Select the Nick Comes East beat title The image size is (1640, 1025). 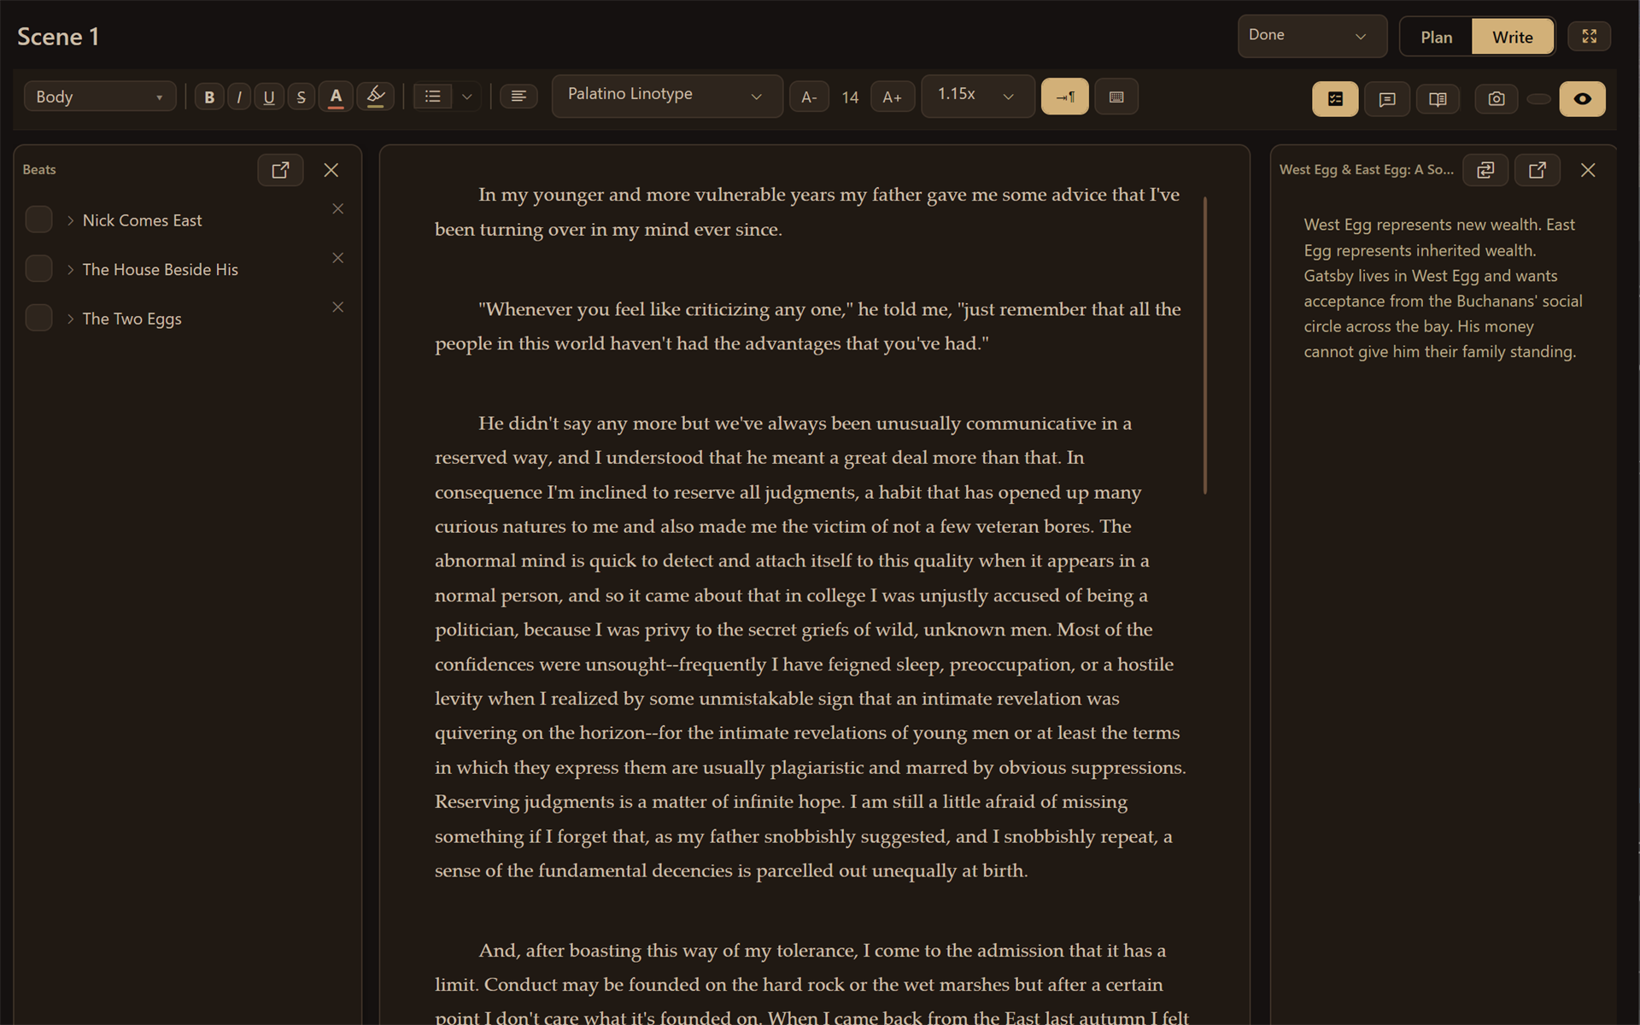pyautogui.click(x=143, y=220)
